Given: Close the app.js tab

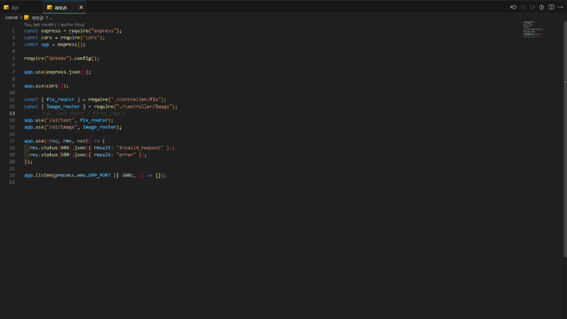Looking at the screenshot, I should click(x=81, y=7).
